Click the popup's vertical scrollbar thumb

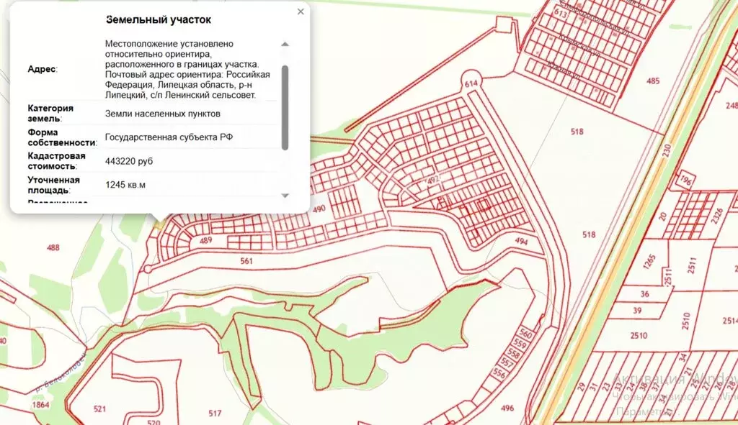coord(285,106)
